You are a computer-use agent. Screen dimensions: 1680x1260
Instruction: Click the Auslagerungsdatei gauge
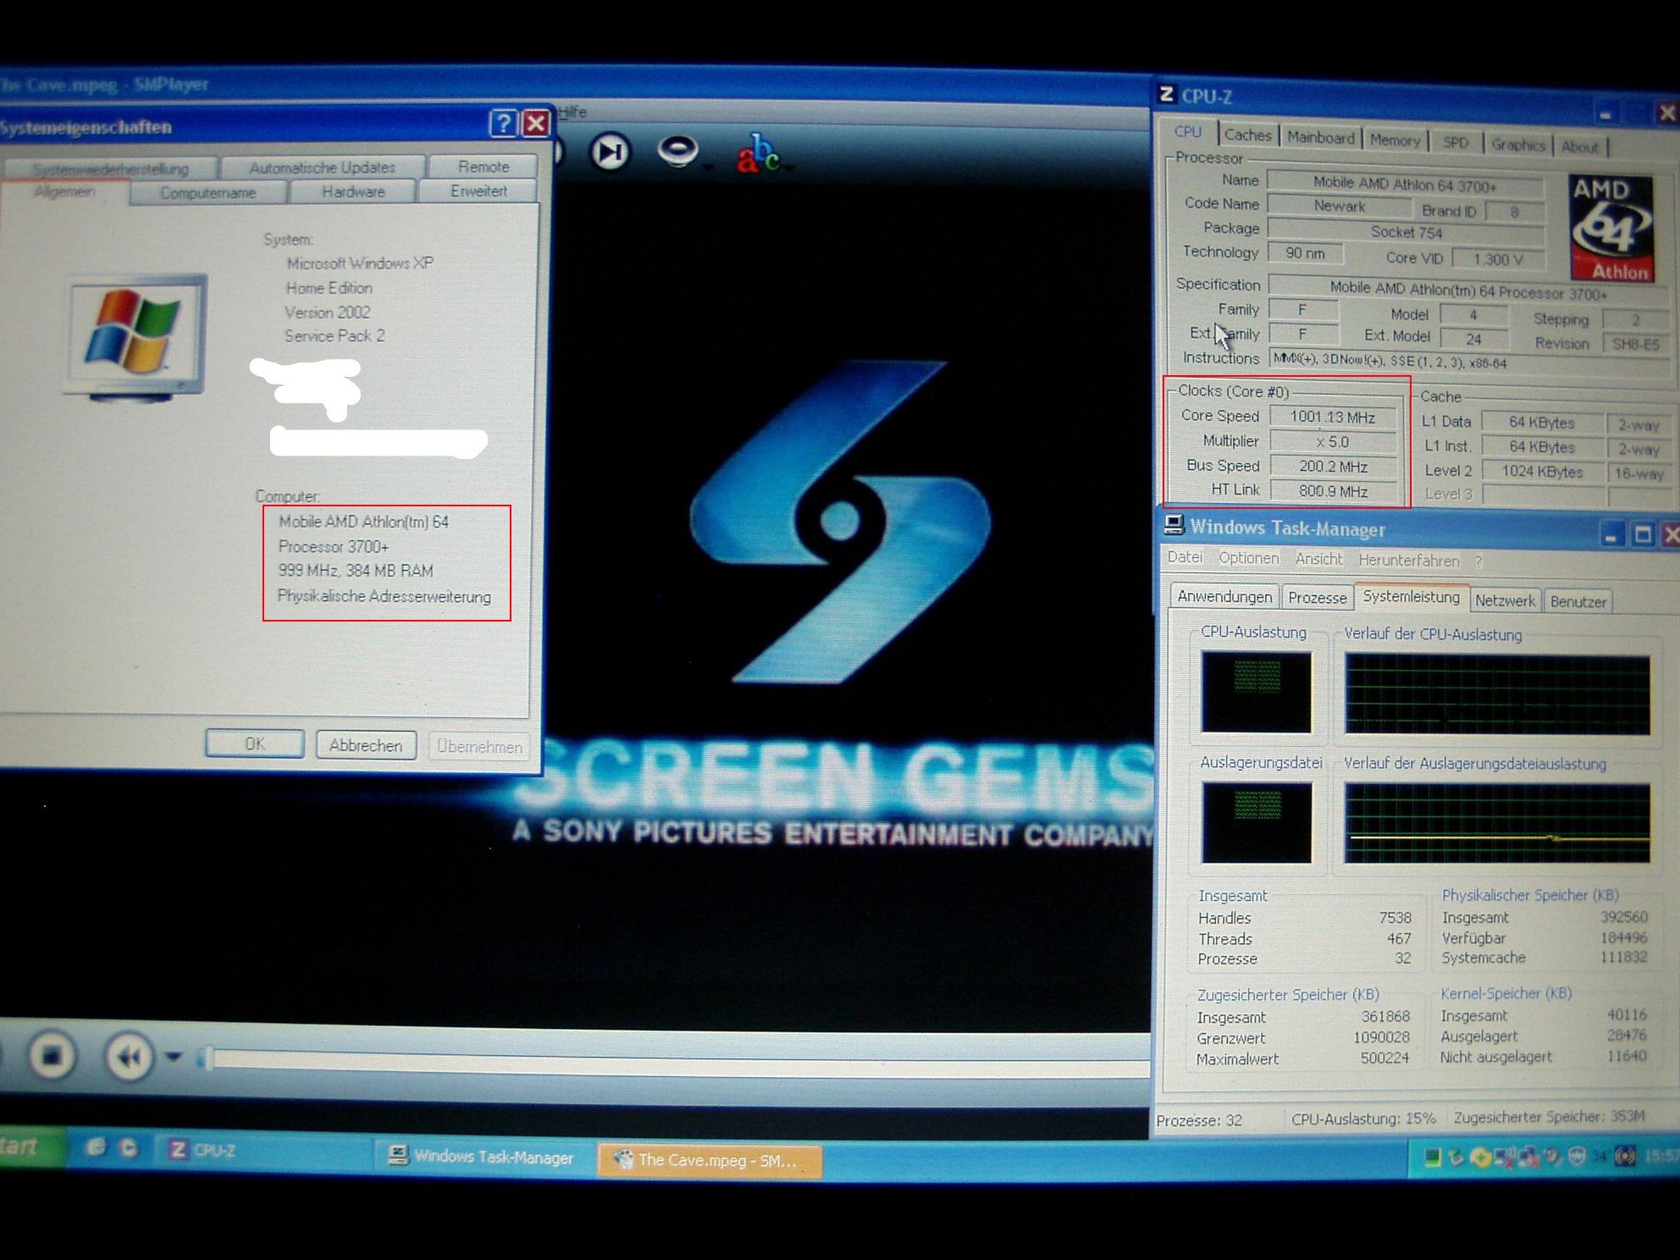(x=1257, y=822)
